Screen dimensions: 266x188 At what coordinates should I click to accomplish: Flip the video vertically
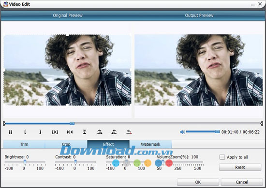pyautogui.click(x=85, y=132)
